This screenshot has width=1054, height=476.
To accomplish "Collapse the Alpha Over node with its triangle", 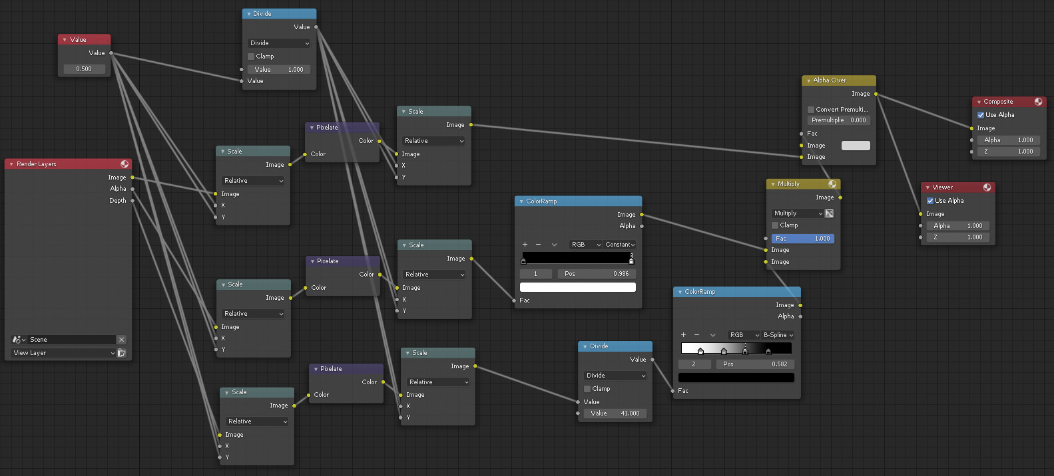I will pos(808,80).
